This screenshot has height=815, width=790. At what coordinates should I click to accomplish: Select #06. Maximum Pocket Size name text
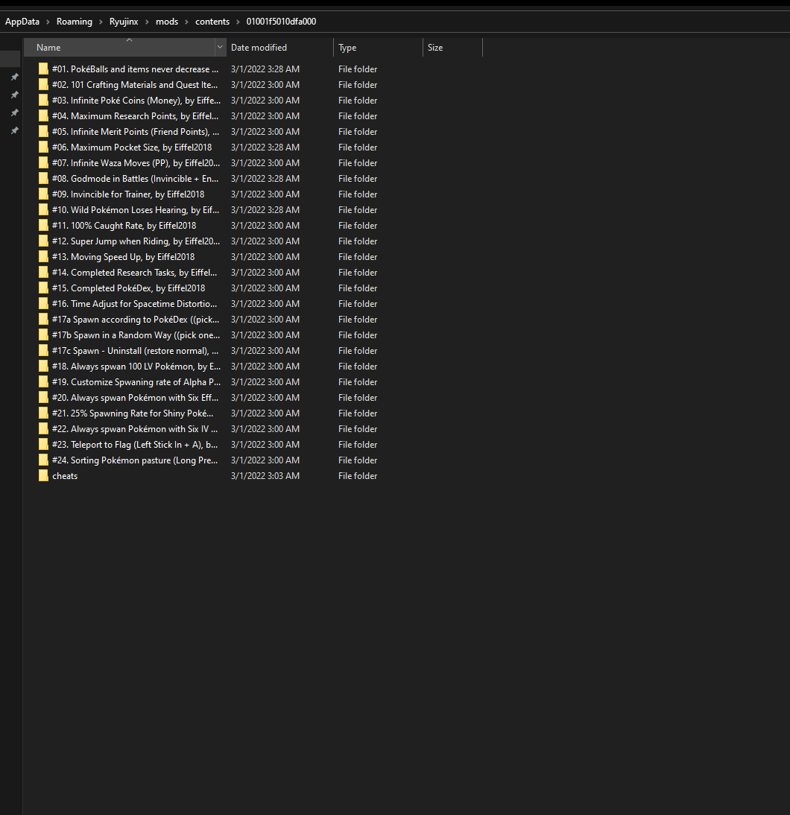pyautogui.click(x=132, y=147)
